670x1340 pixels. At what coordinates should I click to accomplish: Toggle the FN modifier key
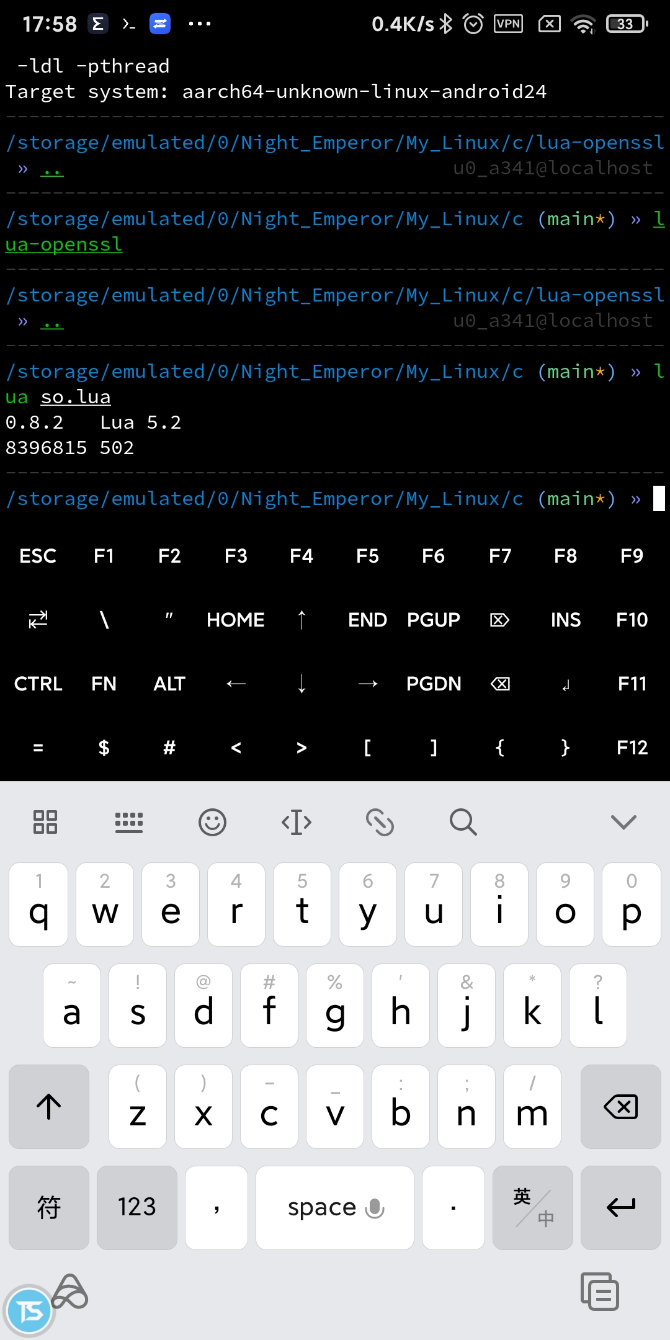click(104, 684)
